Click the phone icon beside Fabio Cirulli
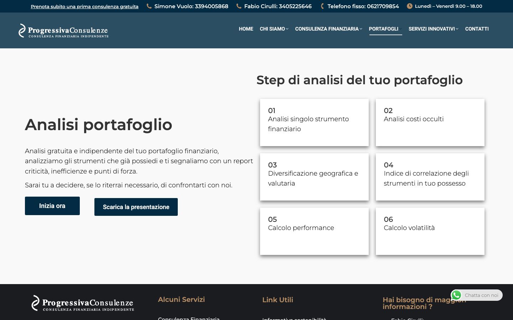This screenshot has height=320, width=513. tap(239, 6)
